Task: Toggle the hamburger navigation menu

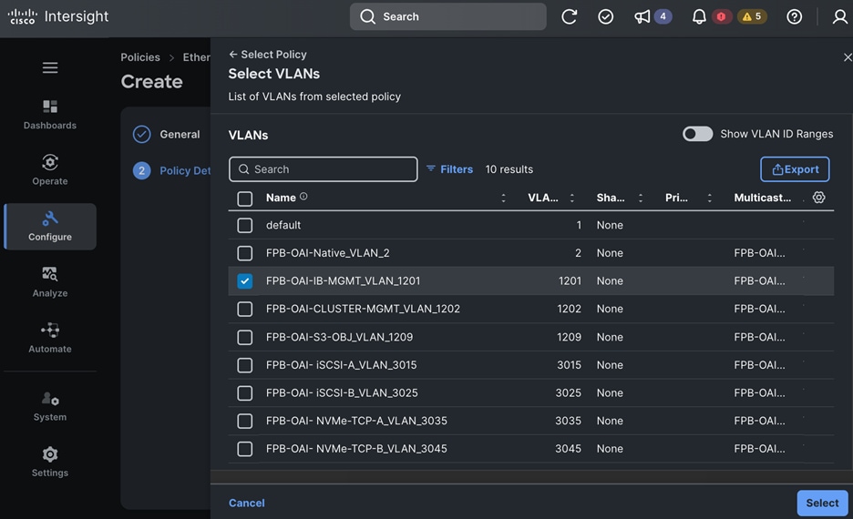Action: point(50,67)
